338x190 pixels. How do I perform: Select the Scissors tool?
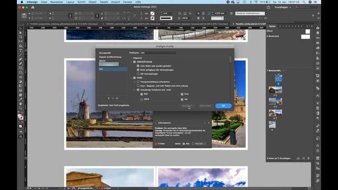point(21,77)
